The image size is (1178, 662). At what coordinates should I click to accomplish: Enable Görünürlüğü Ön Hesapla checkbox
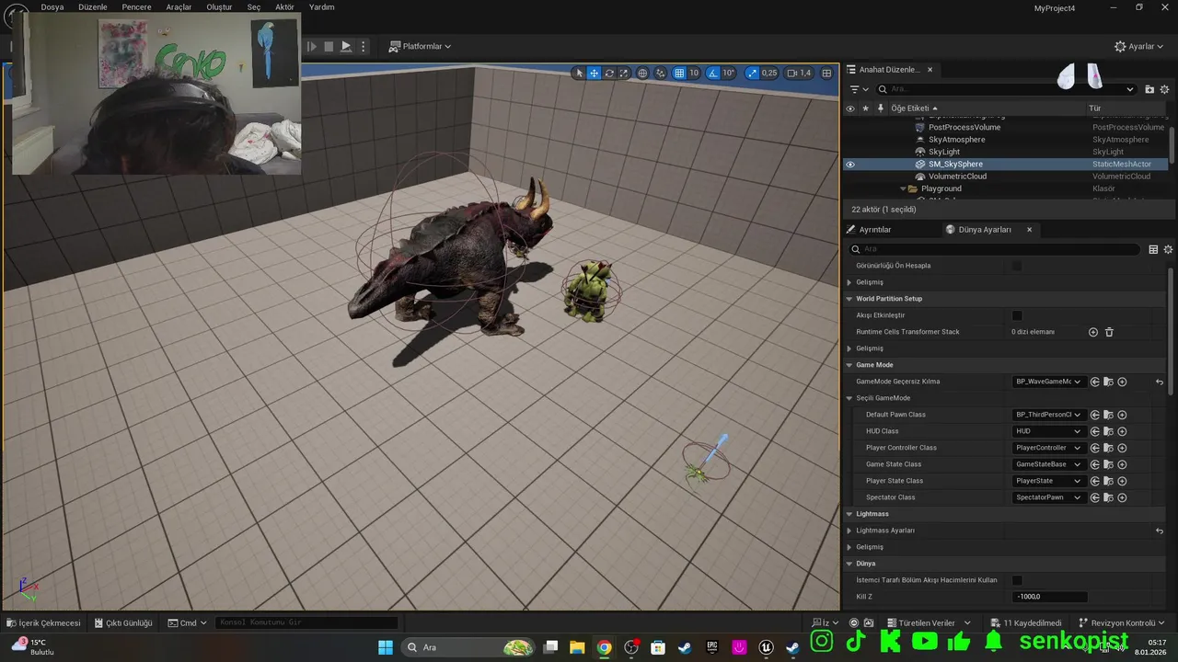click(x=1017, y=266)
